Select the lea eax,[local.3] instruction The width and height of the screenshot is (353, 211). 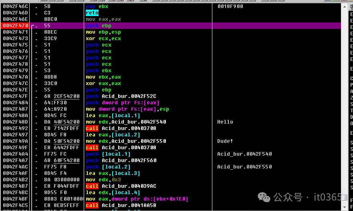coord(113,173)
